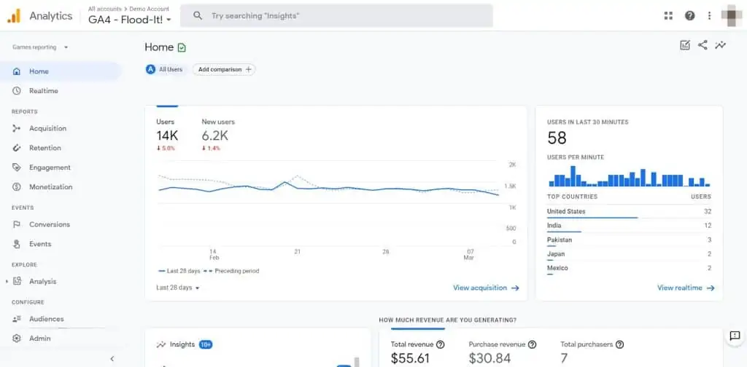The height and width of the screenshot is (367, 747).
Task: Follow the View realtime link
Action: (x=686, y=288)
